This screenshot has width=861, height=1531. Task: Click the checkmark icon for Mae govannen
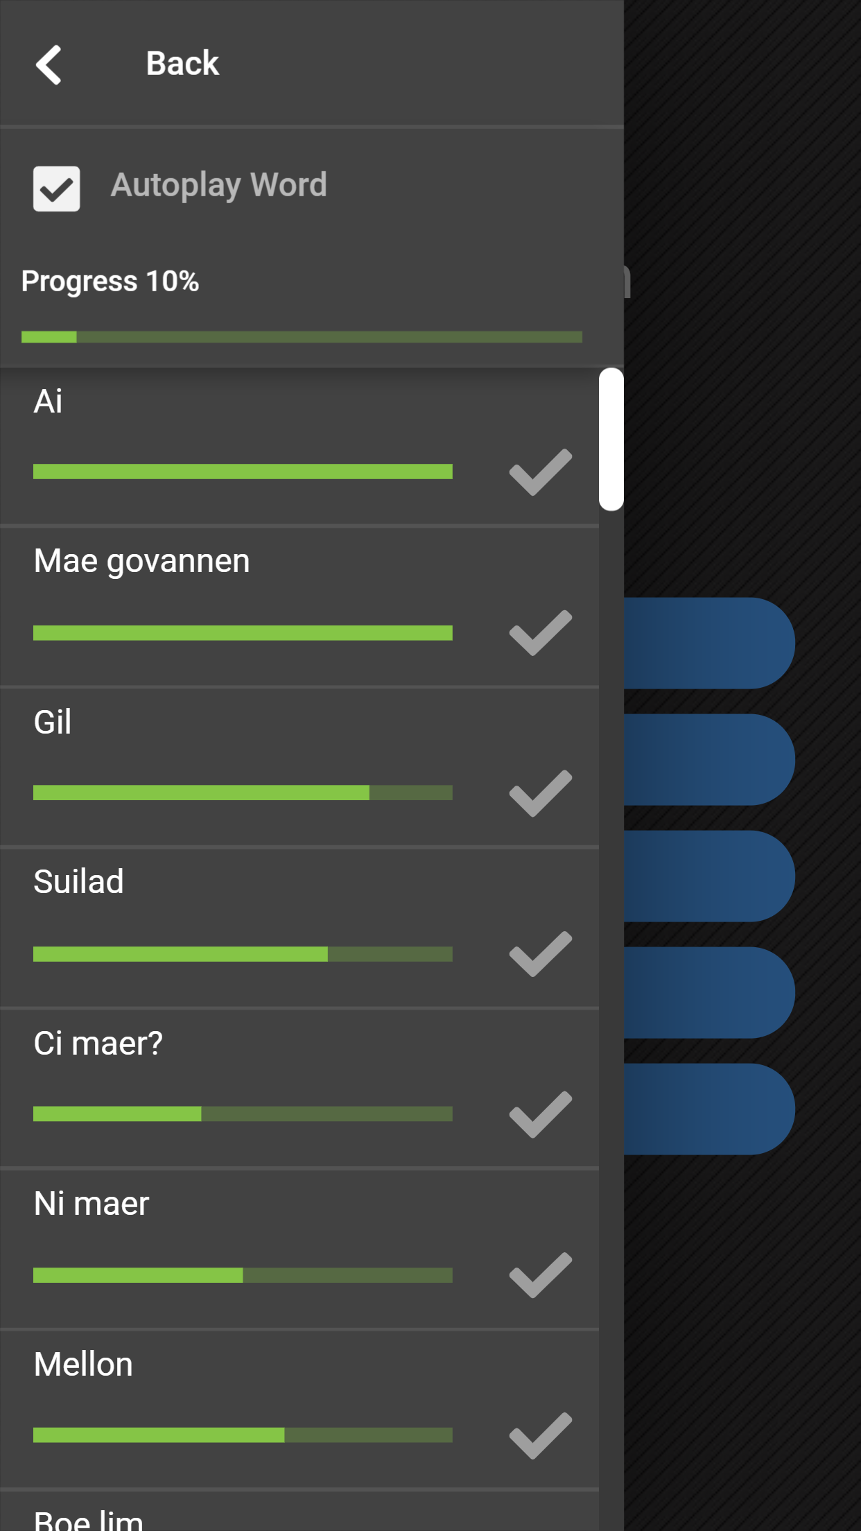tap(540, 633)
